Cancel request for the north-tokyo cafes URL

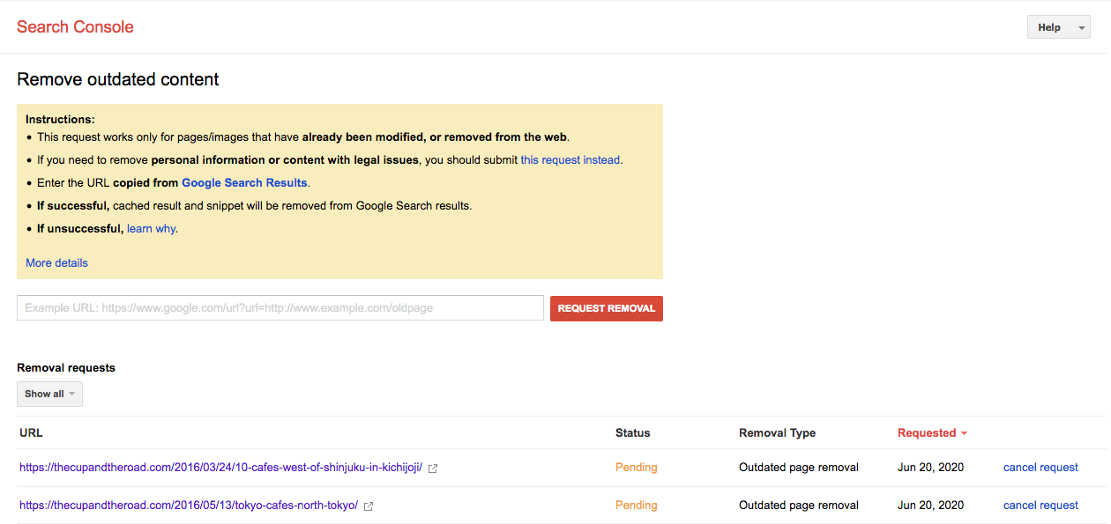1040,506
